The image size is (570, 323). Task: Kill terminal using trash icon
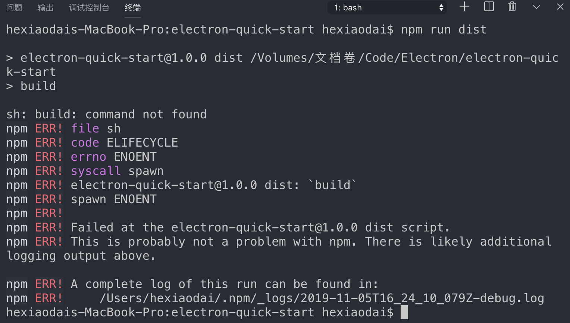click(x=512, y=7)
